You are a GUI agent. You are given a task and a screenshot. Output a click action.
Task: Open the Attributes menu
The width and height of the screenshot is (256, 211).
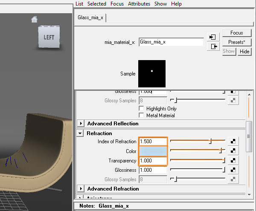[139, 4]
